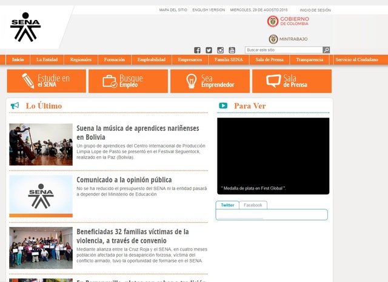The image size is (388, 282).
Task: Open the SENA Twitter icon in header
Action: pyautogui.click(x=209, y=50)
